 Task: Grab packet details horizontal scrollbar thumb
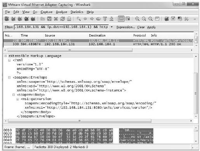pyautogui.click(x=80, y=121)
